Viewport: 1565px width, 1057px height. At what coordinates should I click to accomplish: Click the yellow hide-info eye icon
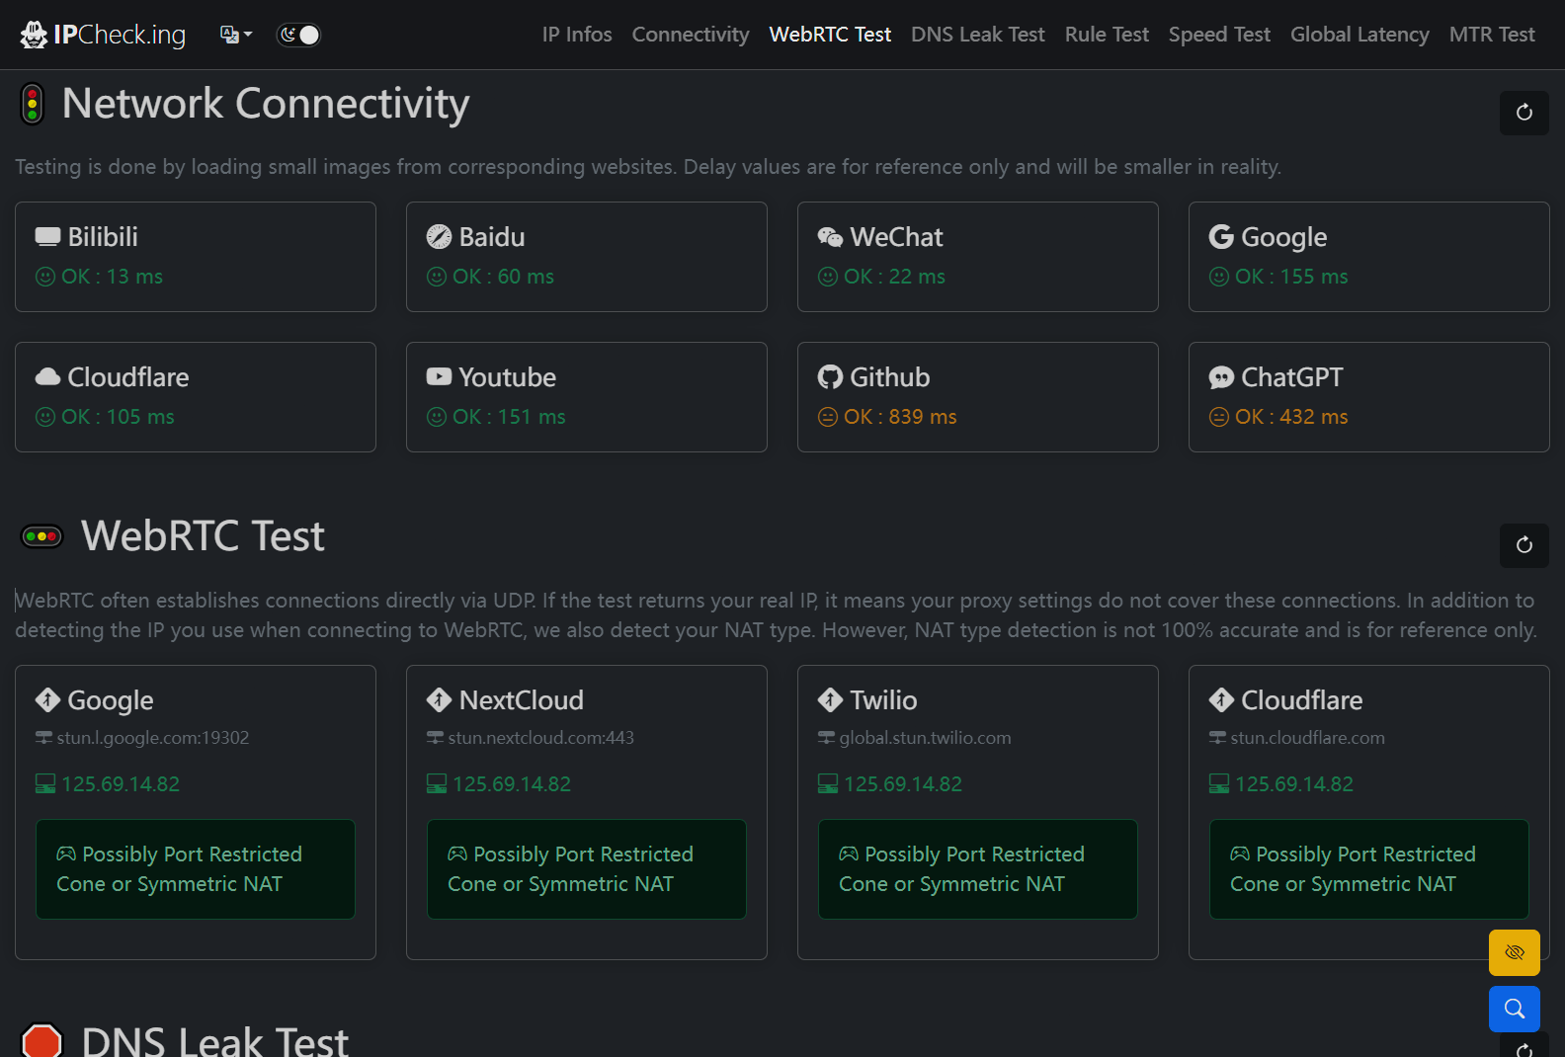pyautogui.click(x=1514, y=952)
